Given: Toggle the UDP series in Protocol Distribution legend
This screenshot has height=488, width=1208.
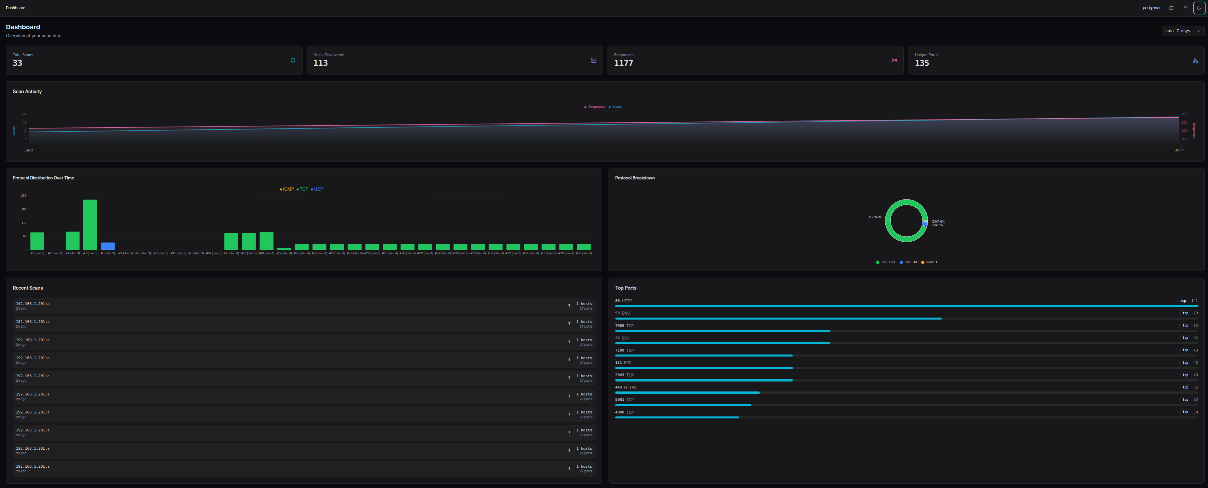Looking at the screenshot, I should 318,189.
